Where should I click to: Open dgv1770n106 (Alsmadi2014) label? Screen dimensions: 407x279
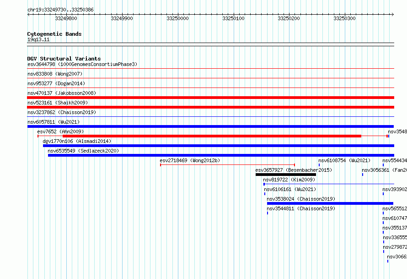point(77,141)
